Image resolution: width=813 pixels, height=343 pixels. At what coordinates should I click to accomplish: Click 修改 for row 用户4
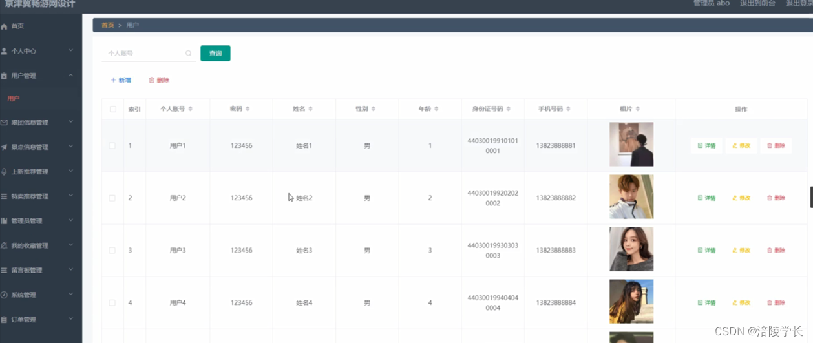(741, 303)
